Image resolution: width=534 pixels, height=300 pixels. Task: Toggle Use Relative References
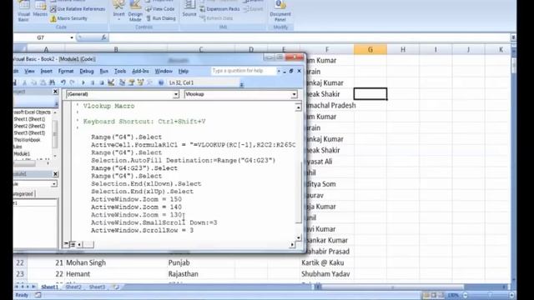pyautogui.click(x=78, y=9)
